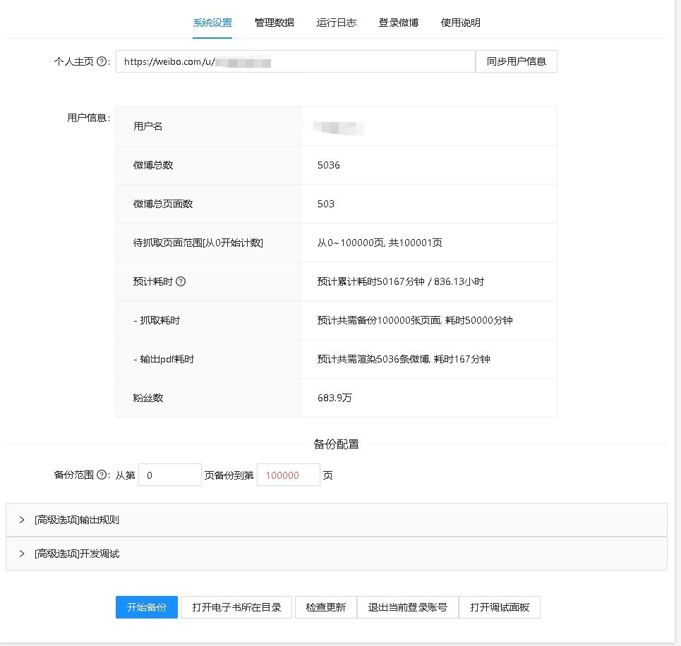
Task: Click the 待抓取页面范围[从0开始计数] label
Action: [198, 243]
